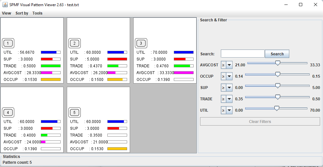The width and height of the screenshot is (323, 167).
Task: Select the pattern 4 badge icon
Action: [x=8, y=113]
